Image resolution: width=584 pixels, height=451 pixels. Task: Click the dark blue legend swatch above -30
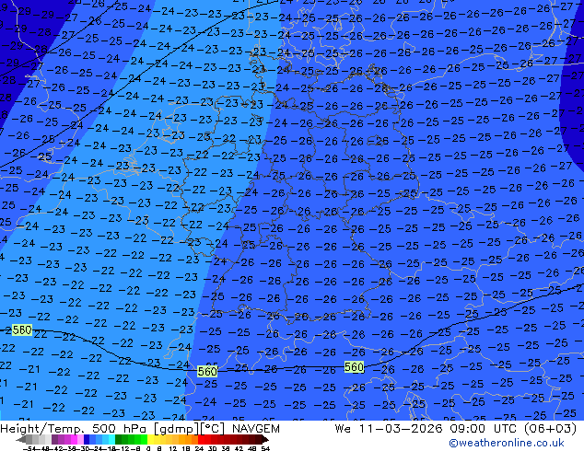[x=87, y=439]
